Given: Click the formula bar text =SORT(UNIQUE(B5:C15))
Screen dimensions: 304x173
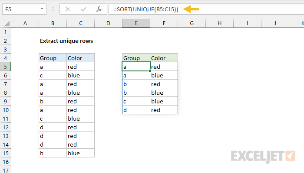Looking at the screenshot, I should pos(146,9).
